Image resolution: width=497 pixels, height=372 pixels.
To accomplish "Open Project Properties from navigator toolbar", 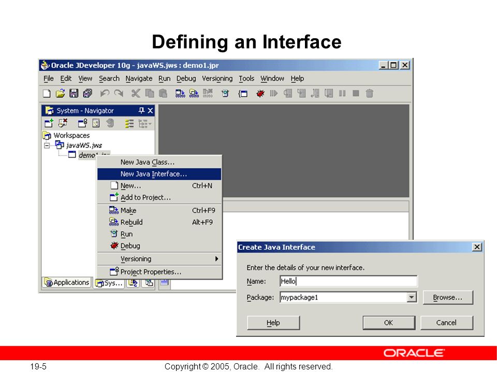I will tap(82, 123).
